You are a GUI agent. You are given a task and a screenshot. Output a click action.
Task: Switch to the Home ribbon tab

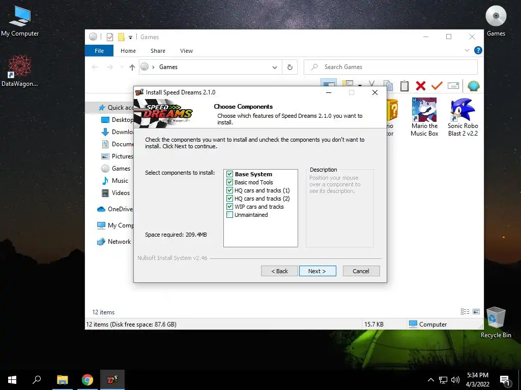click(x=128, y=51)
